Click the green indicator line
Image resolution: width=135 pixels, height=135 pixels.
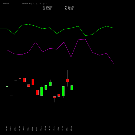[57, 33]
